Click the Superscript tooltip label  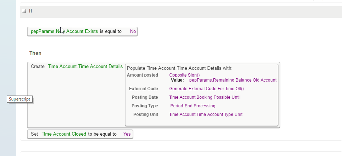click(20, 99)
